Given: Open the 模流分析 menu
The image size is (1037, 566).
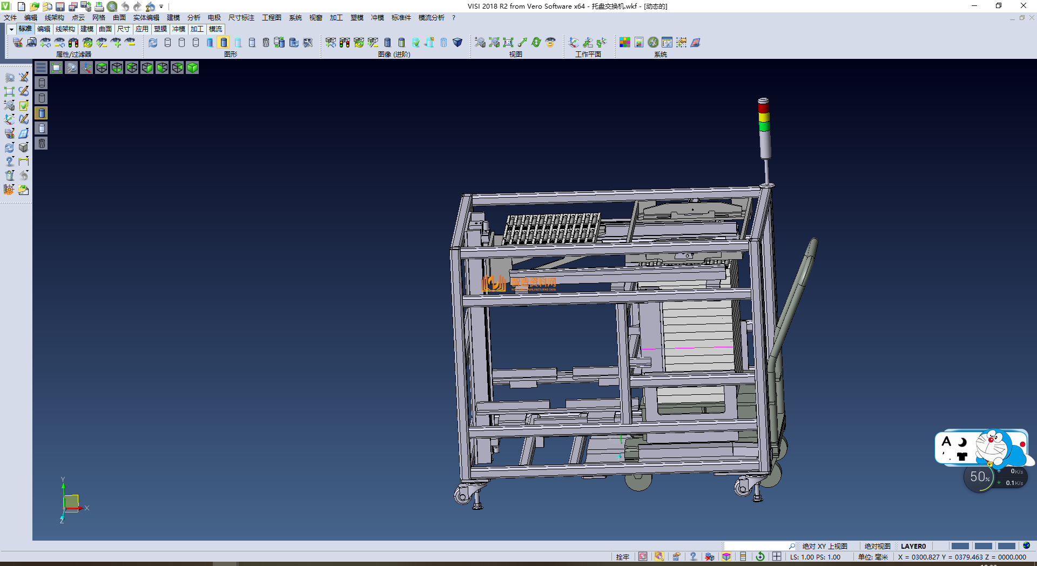Looking at the screenshot, I should click(x=431, y=18).
